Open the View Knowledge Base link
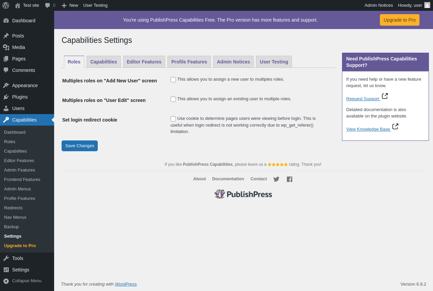 pyautogui.click(x=368, y=129)
